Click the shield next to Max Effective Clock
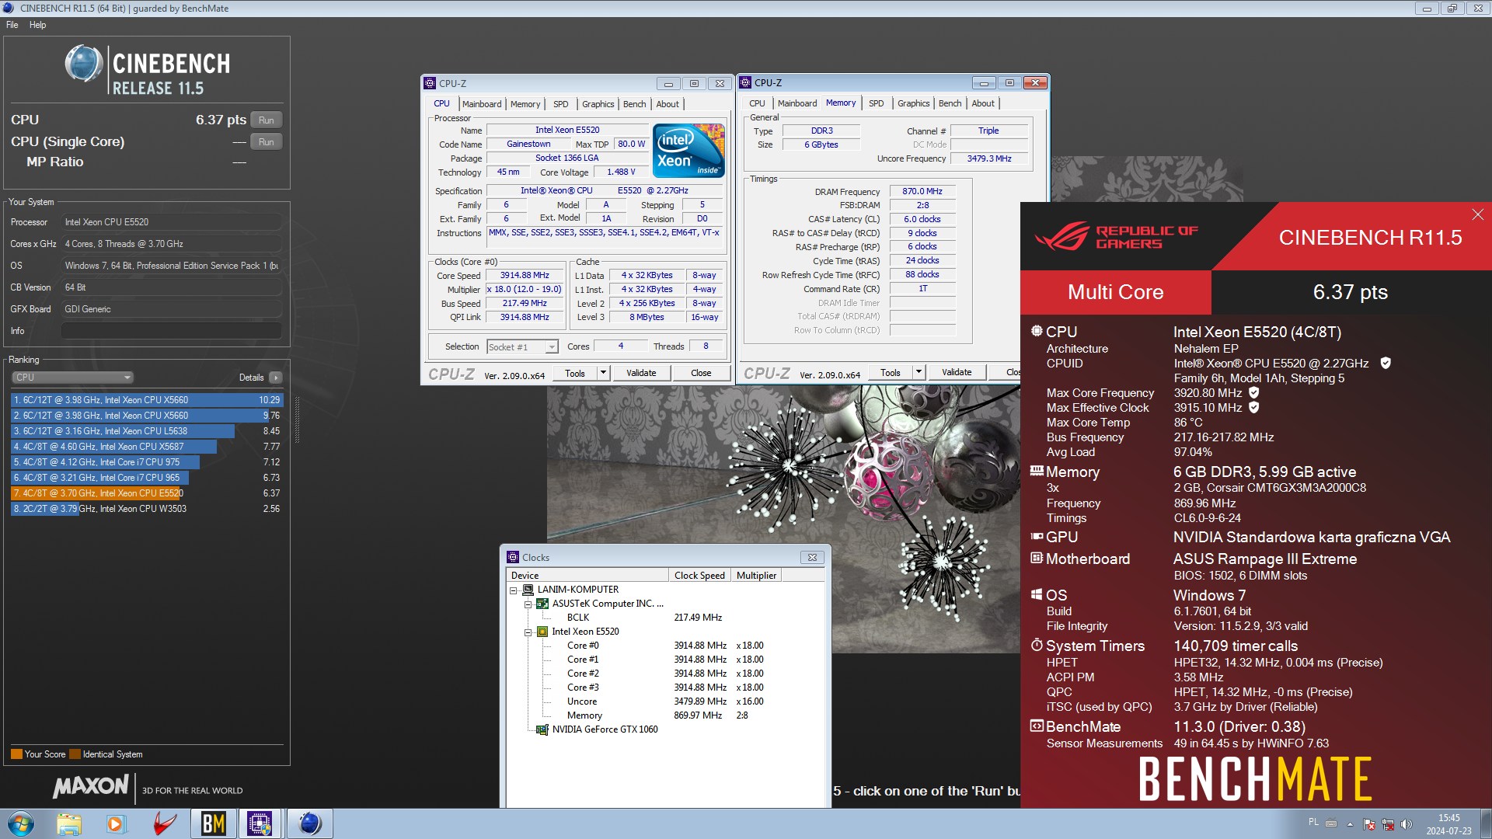Viewport: 1492px width, 839px height. click(x=1254, y=407)
